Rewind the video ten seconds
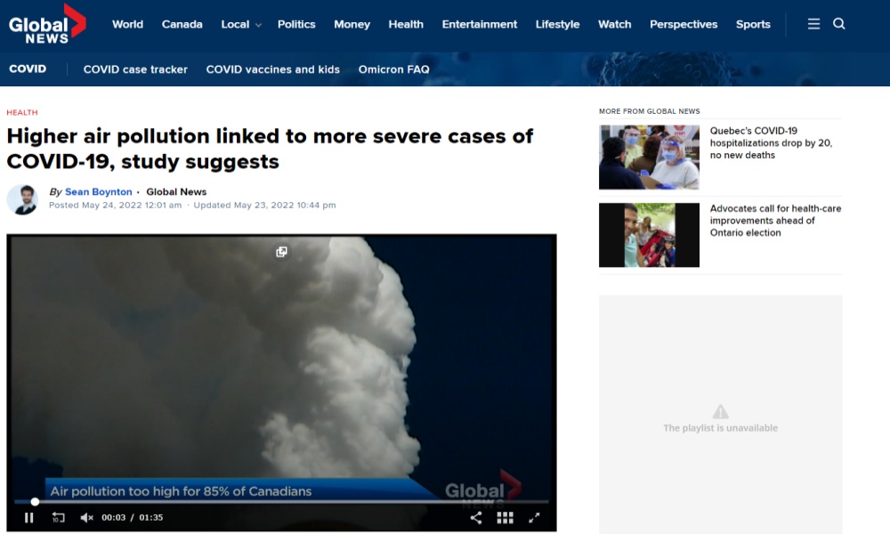Screen dimensions: 890x534 tap(59, 518)
